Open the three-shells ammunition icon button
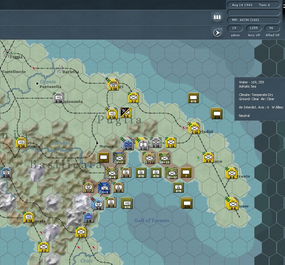This screenshot has width=285, height=265. 217,17
